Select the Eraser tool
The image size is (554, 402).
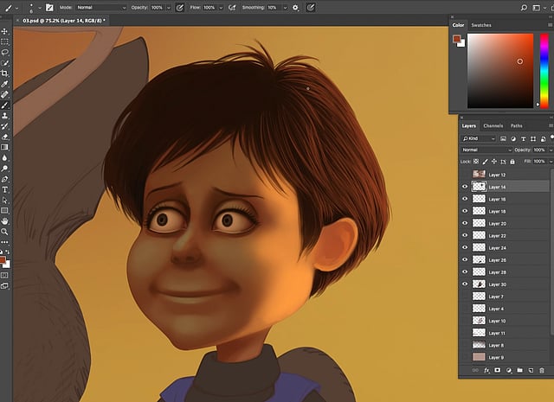pos(4,137)
